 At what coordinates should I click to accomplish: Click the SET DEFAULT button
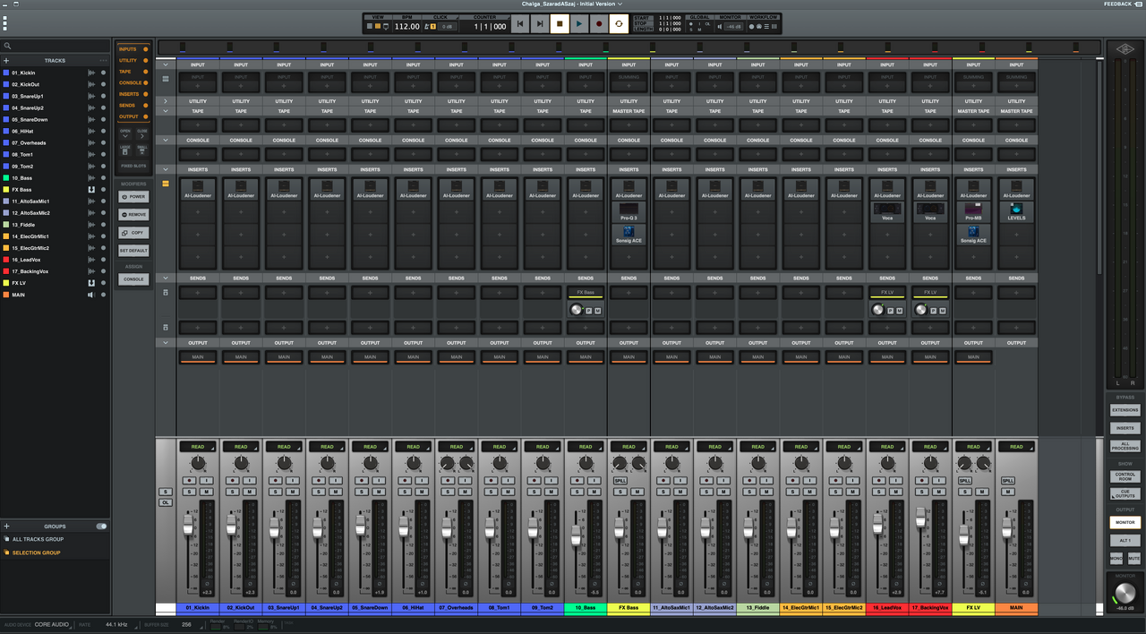click(133, 251)
